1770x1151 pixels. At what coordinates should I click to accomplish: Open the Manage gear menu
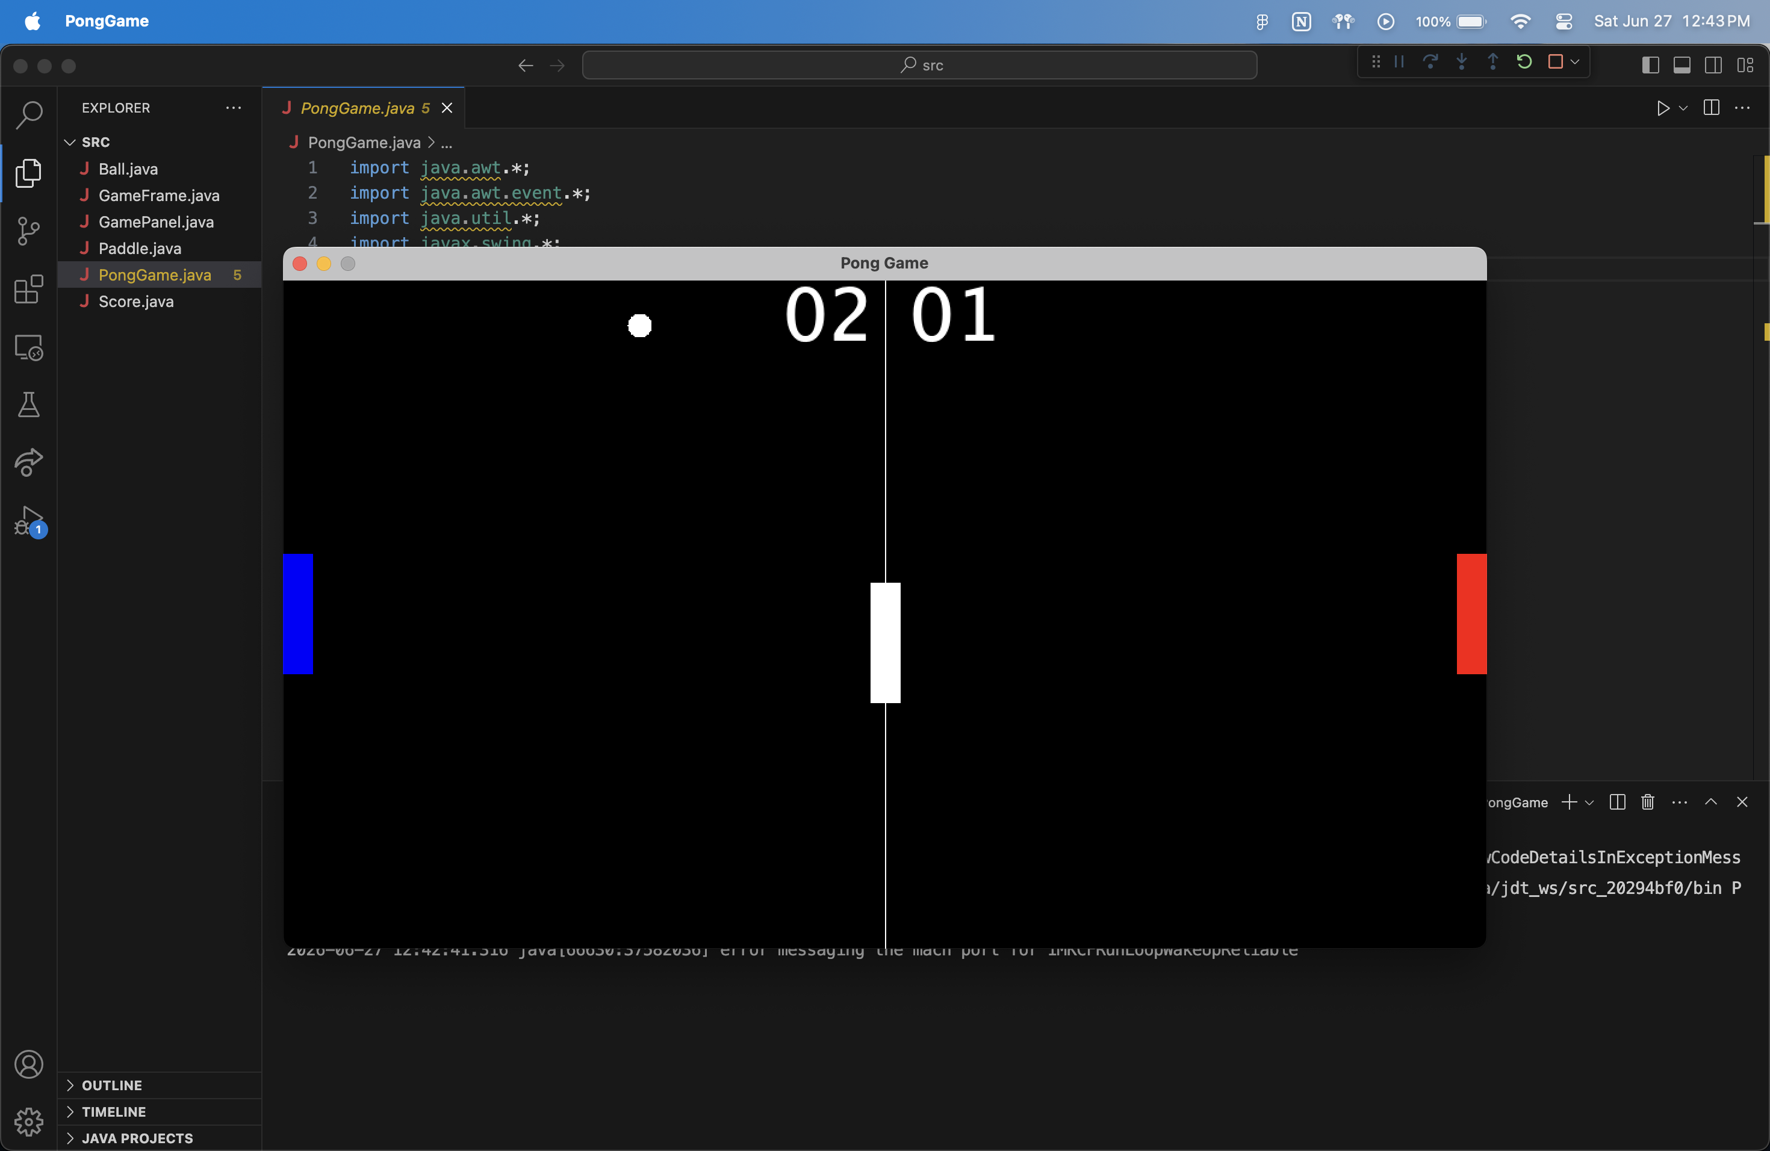pos(29,1122)
